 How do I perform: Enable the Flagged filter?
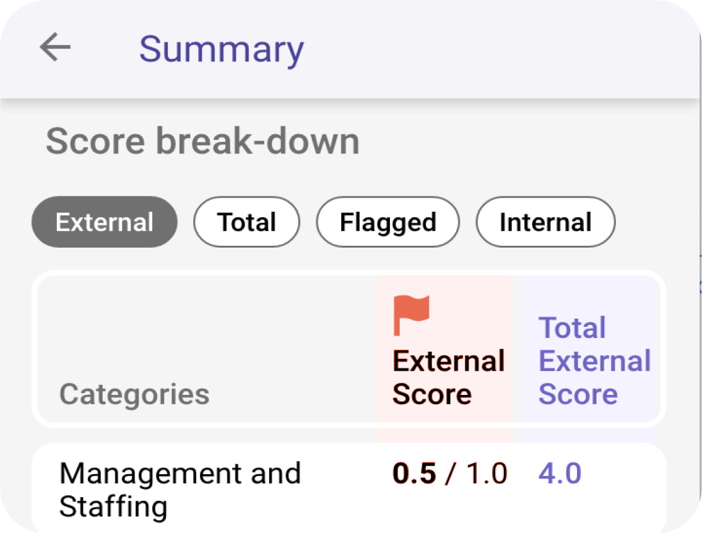(x=388, y=222)
